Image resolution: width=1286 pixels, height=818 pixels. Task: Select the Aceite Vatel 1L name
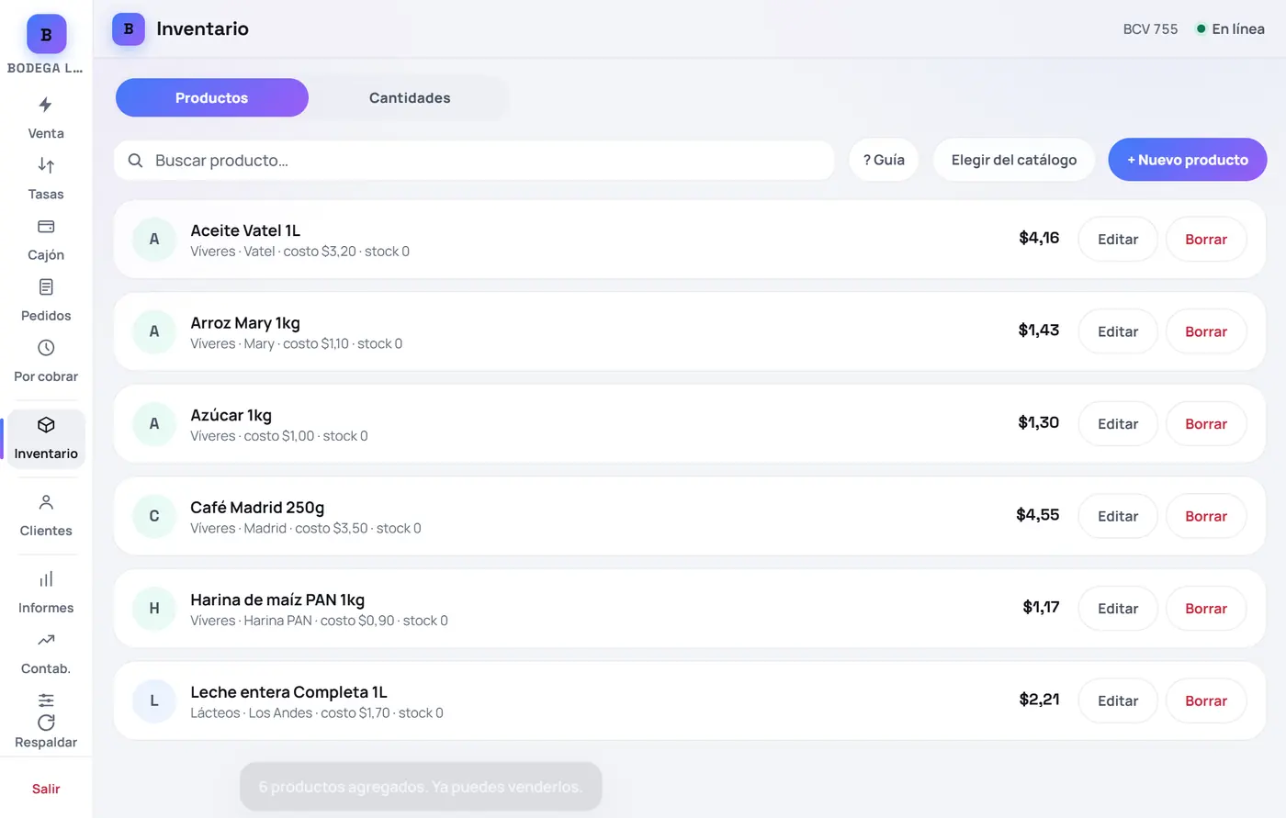pos(245,230)
